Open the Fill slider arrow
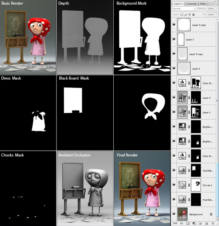The height and width of the screenshot is (226, 219). pyautogui.click(x=217, y=14)
